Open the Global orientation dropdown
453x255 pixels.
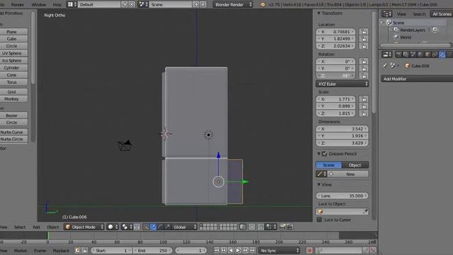pyautogui.click(x=185, y=227)
